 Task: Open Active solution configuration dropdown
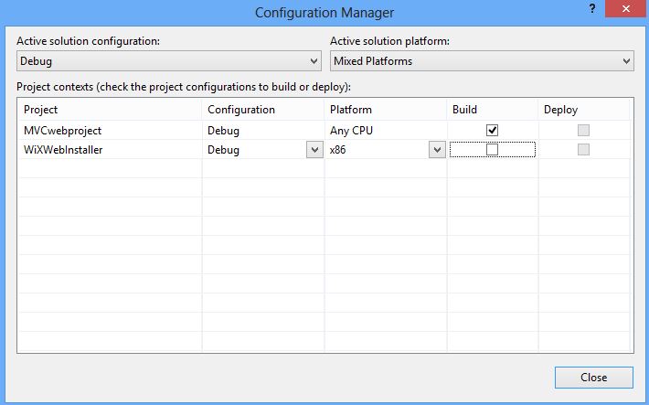point(169,61)
